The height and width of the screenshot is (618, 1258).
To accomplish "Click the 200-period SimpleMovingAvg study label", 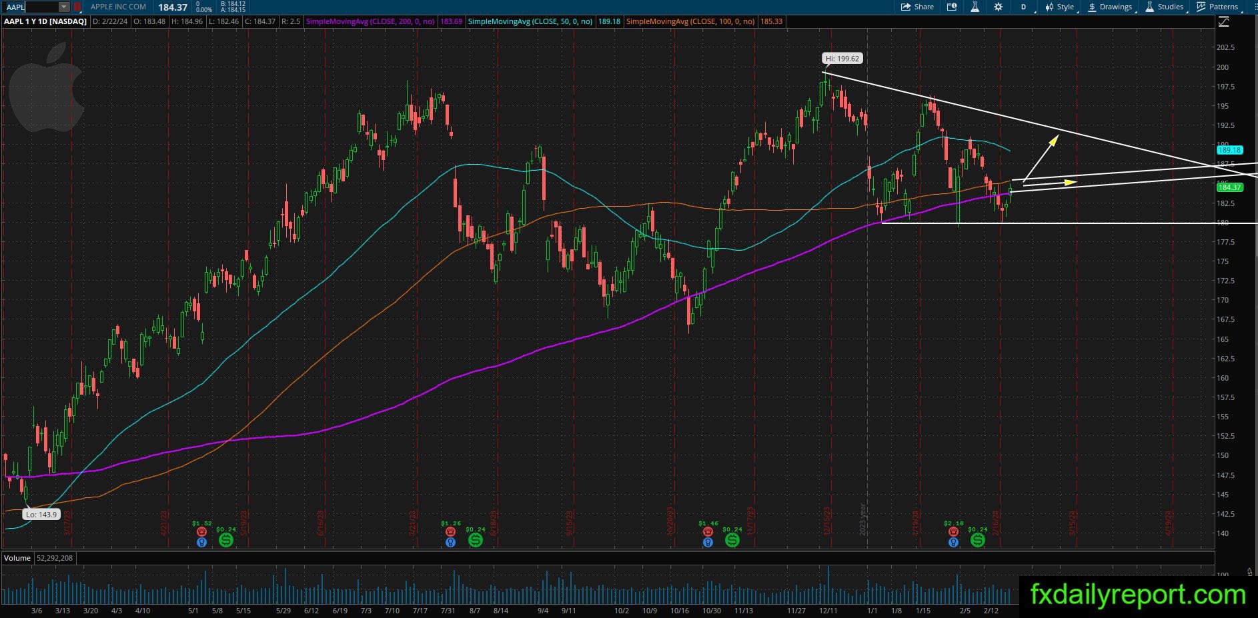I will point(370,21).
